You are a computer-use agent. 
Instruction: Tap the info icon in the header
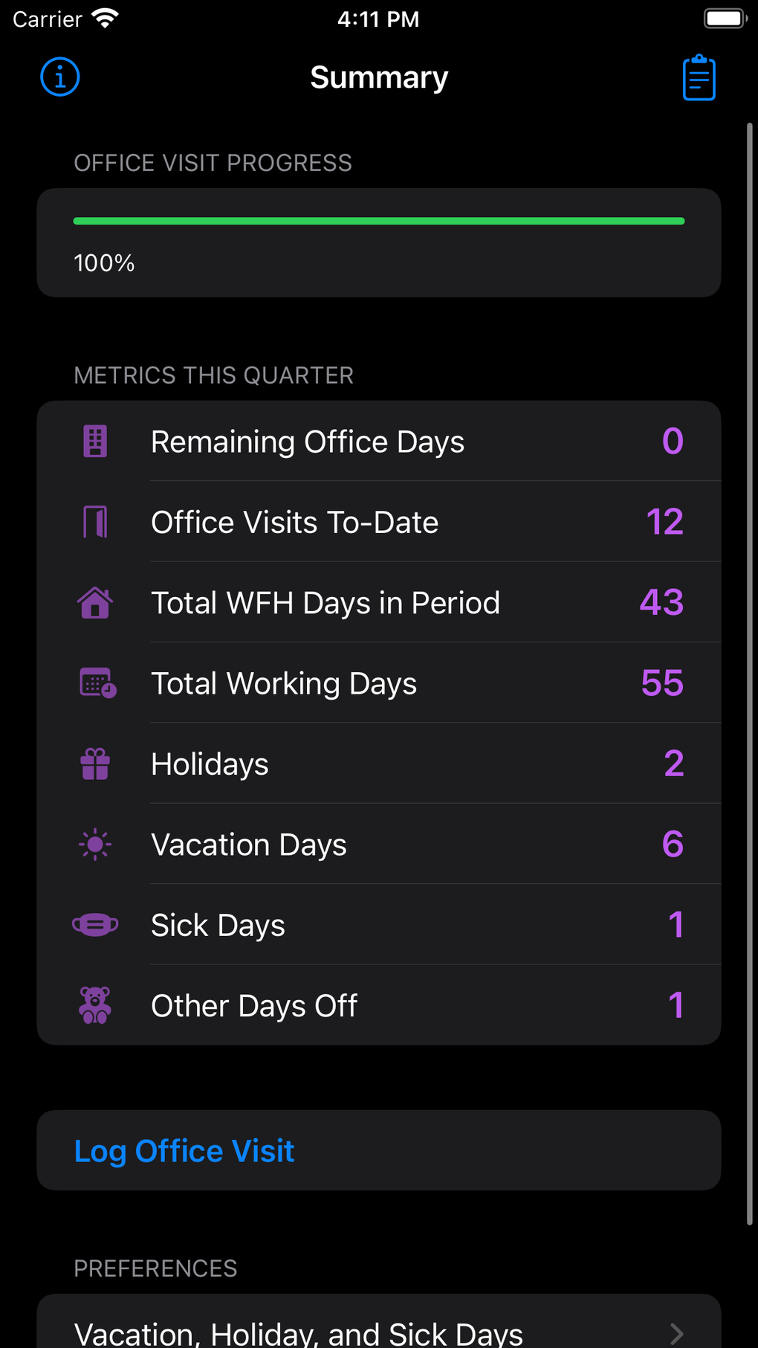(60, 77)
